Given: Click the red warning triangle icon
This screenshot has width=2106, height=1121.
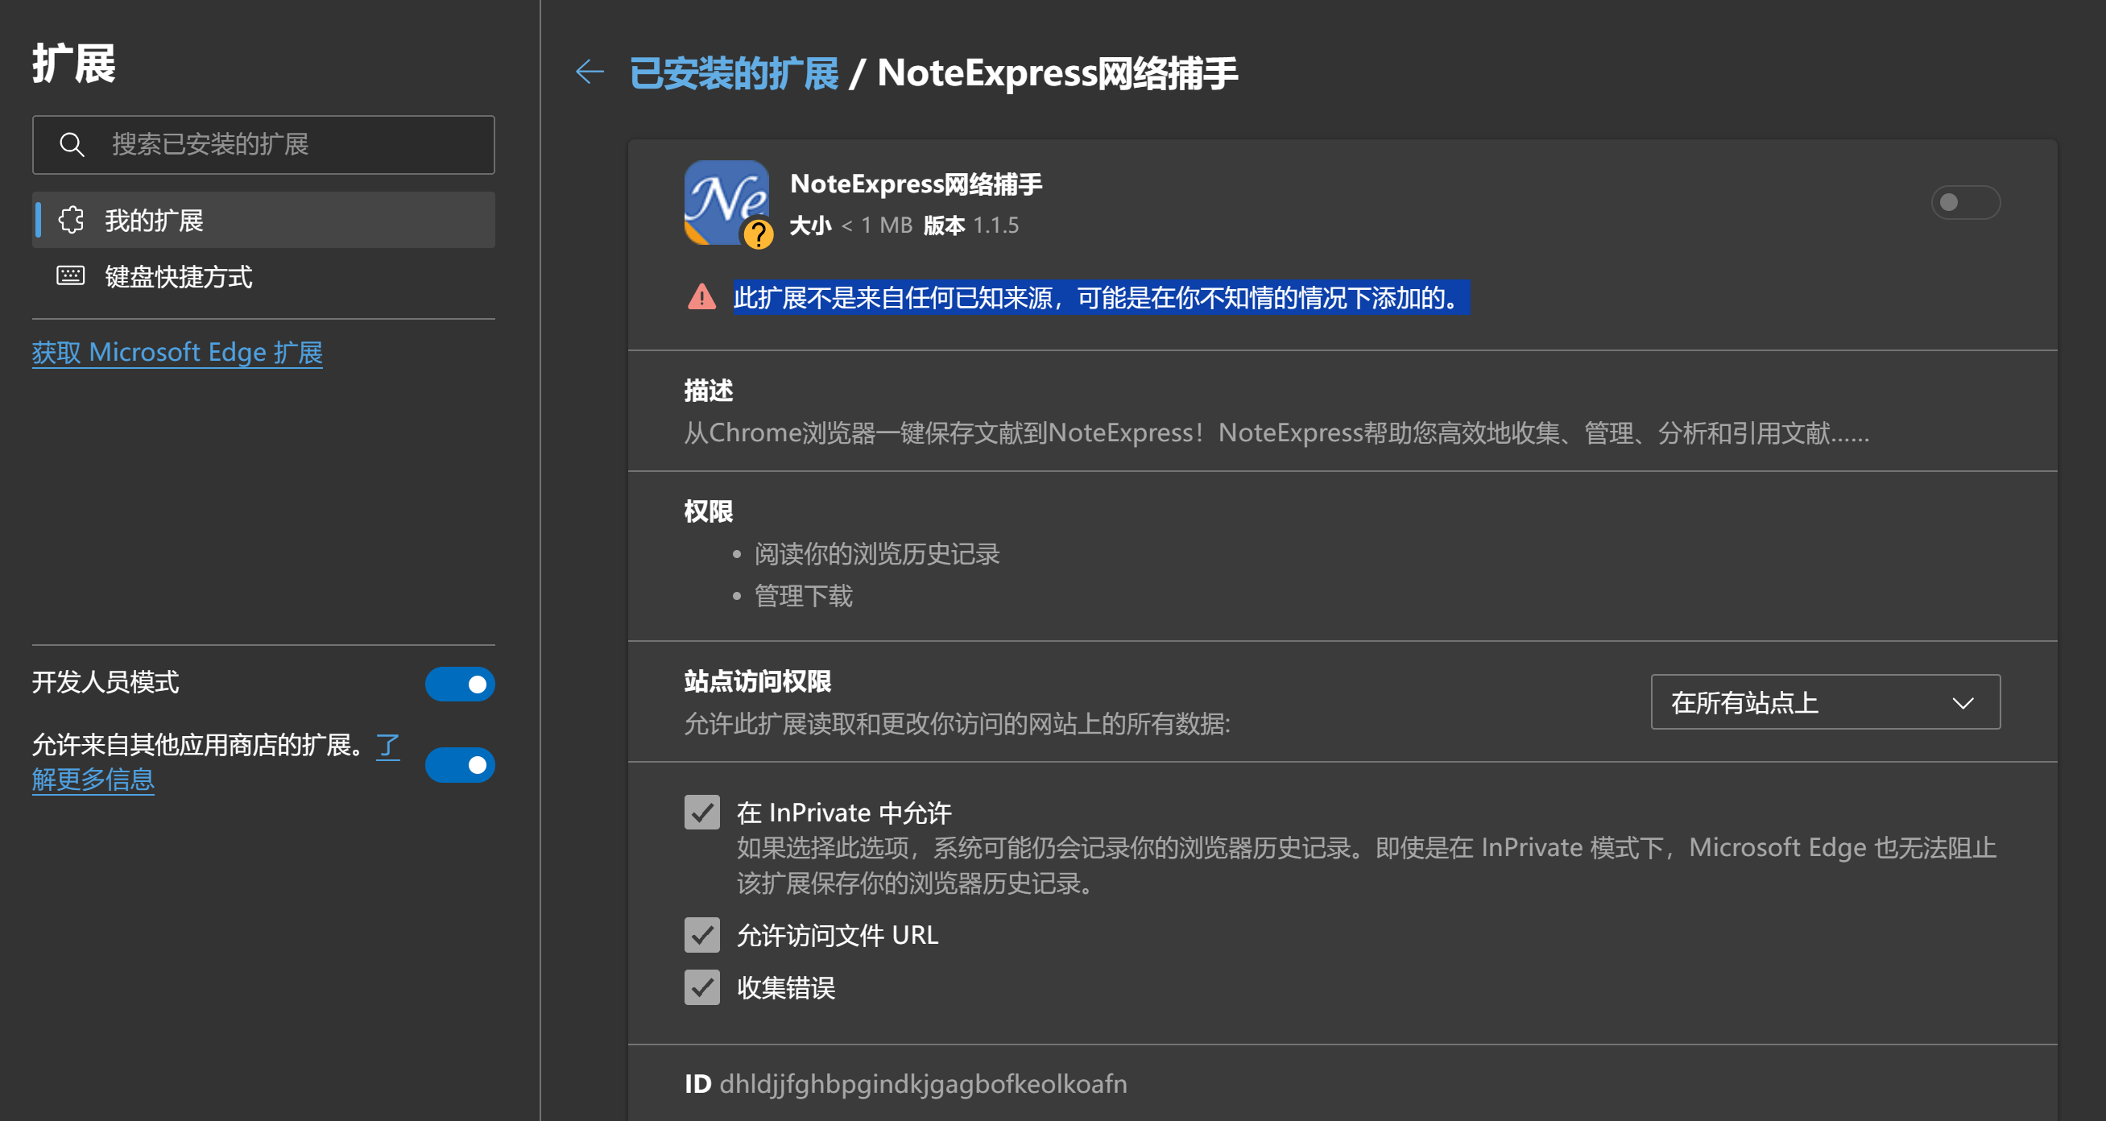Looking at the screenshot, I should (701, 297).
